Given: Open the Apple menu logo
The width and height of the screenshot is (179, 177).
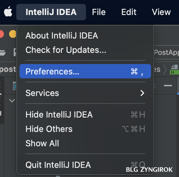Looking at the screenshot, I should point(8,11).
